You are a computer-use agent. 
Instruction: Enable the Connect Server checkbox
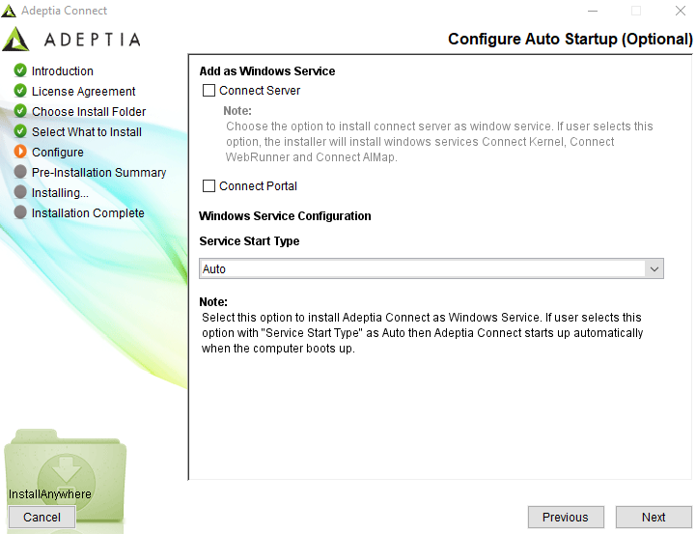coord(209,91)
